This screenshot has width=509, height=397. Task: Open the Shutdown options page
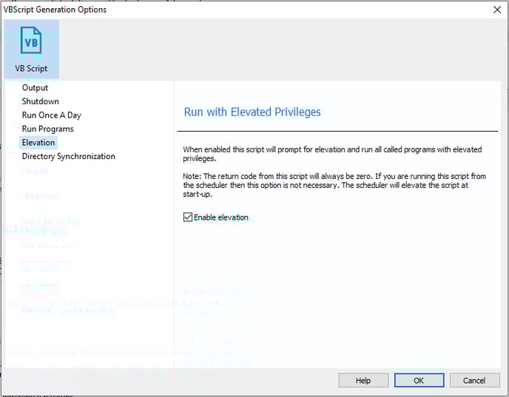40,101
